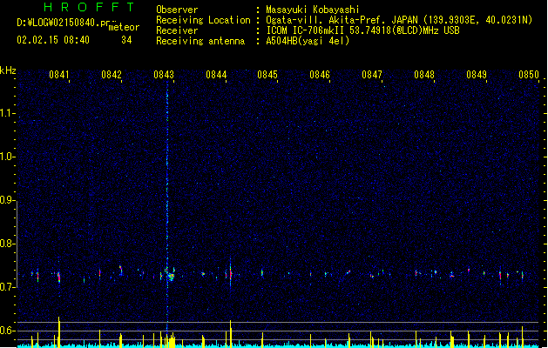Click the 1.1 kHz axis label
Image resolution: width=548 pixels, height=348 pixels.
pos(7,113)
